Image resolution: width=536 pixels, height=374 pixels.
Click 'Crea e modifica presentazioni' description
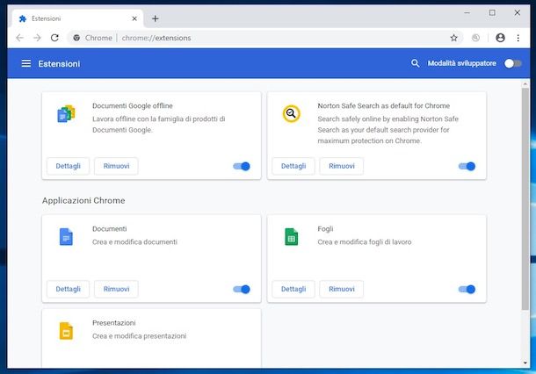[x=139, y=336]
